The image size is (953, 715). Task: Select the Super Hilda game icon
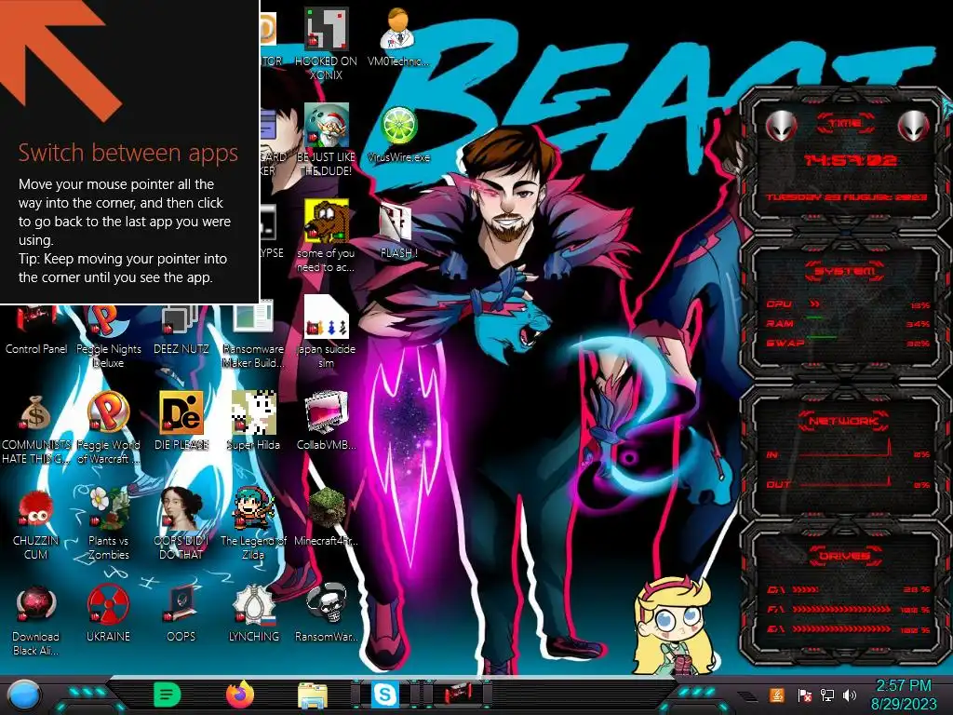[253, 421]
